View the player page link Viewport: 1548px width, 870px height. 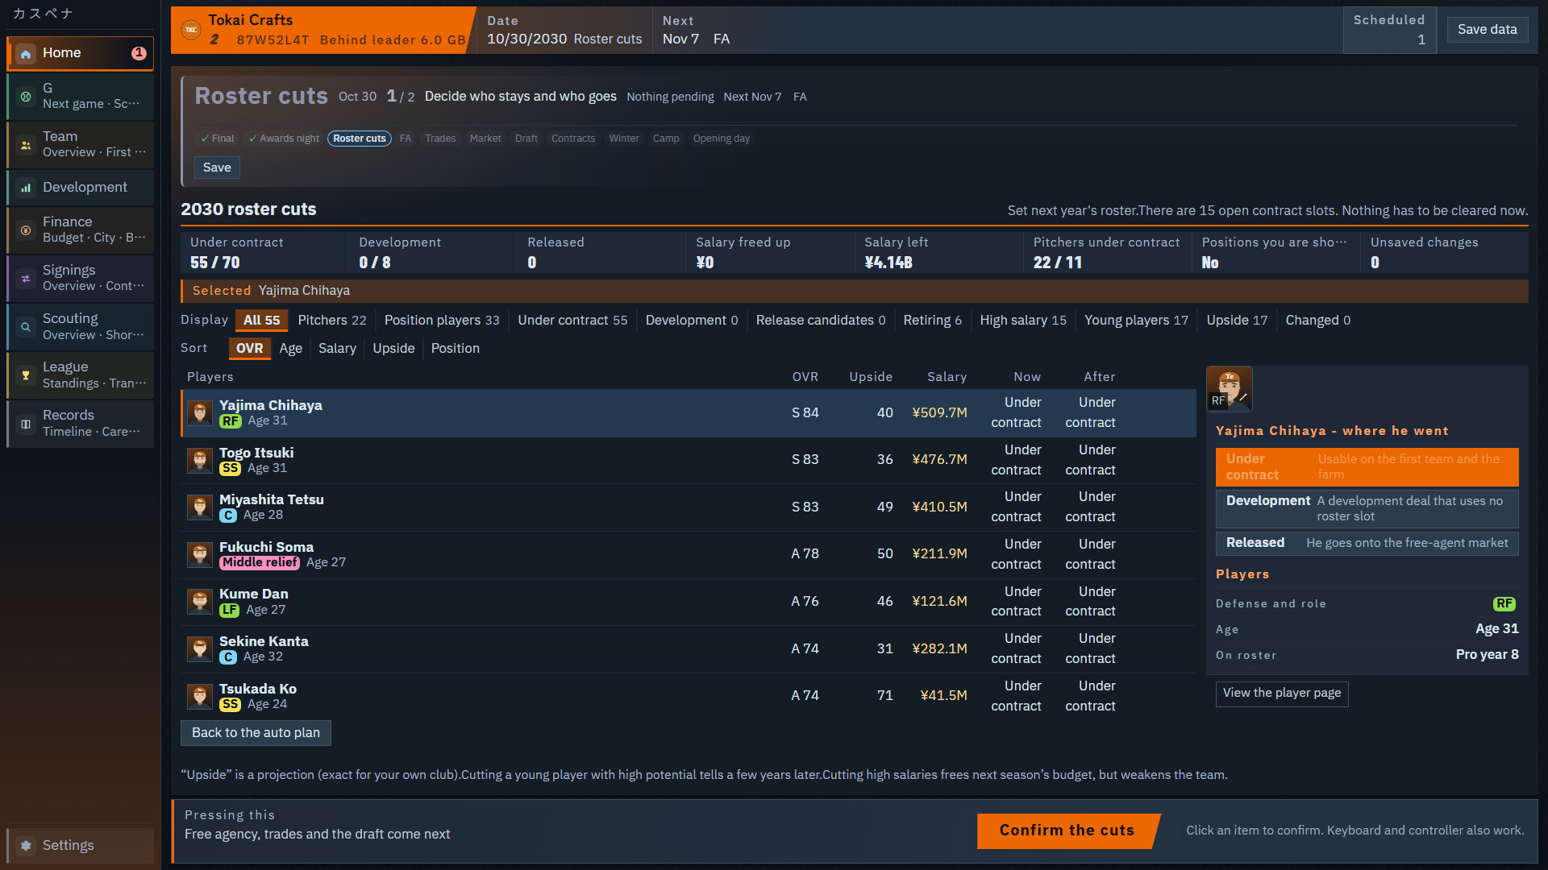coord(1282,694)
